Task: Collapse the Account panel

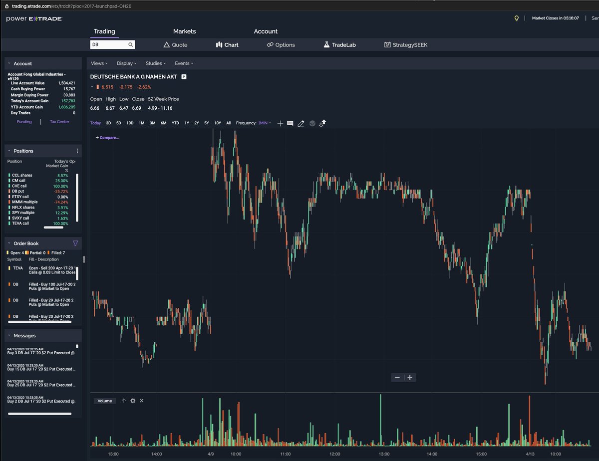Action: coord(9,63)
